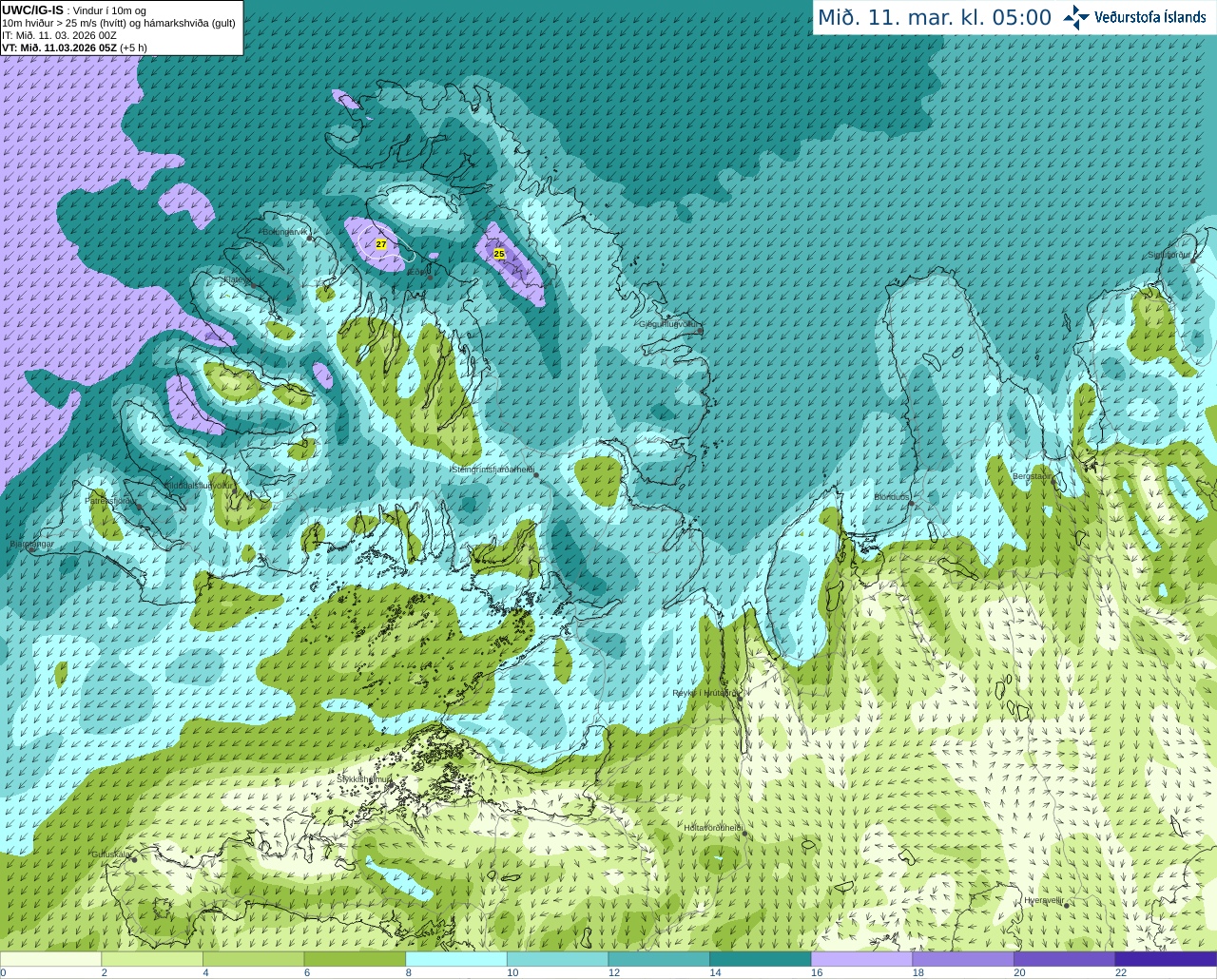Click the 10–12 m/s legend color
Screen dimensions: 1217x979
point(557,959)
